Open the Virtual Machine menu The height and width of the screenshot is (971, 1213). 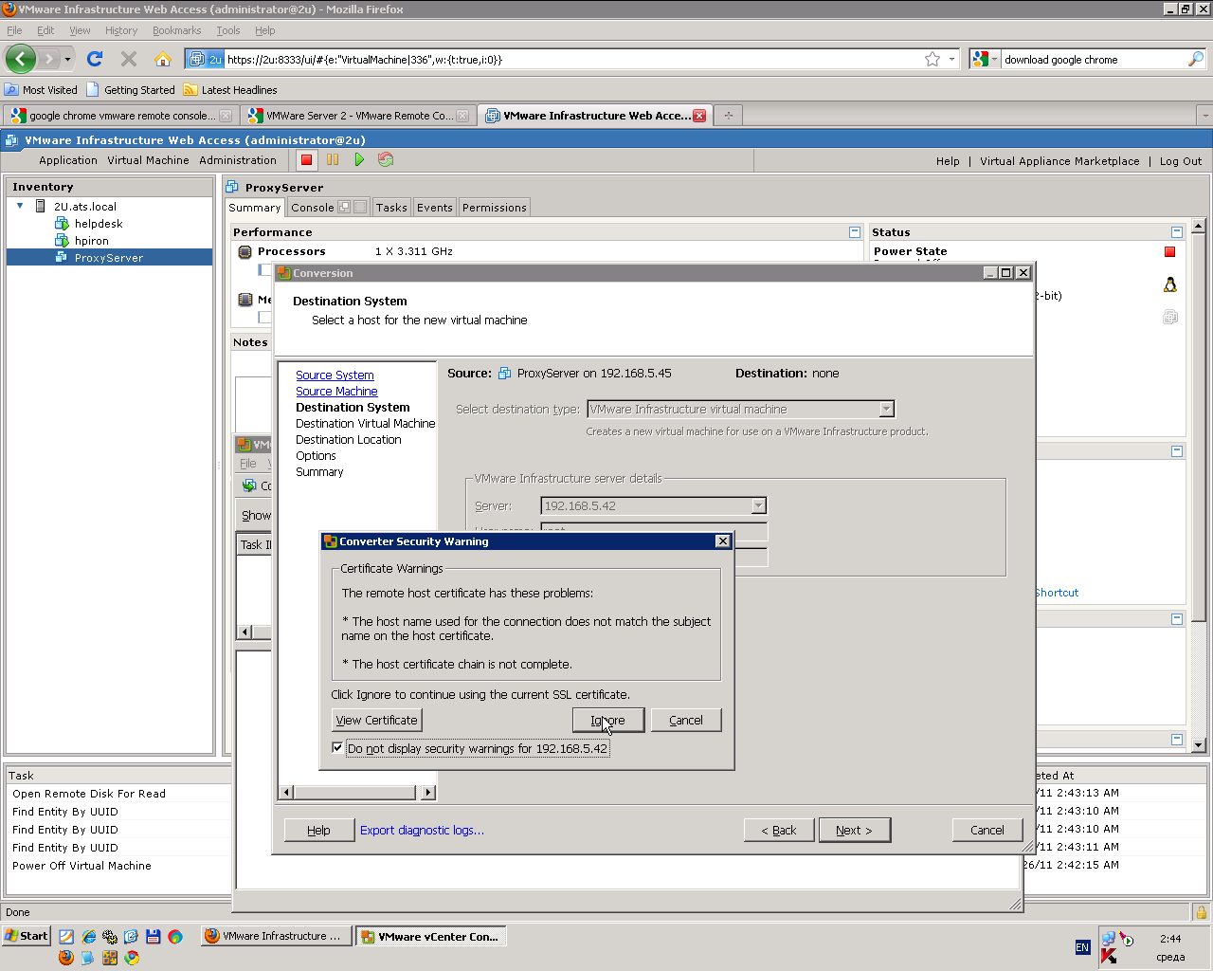(x=148, y=160)
